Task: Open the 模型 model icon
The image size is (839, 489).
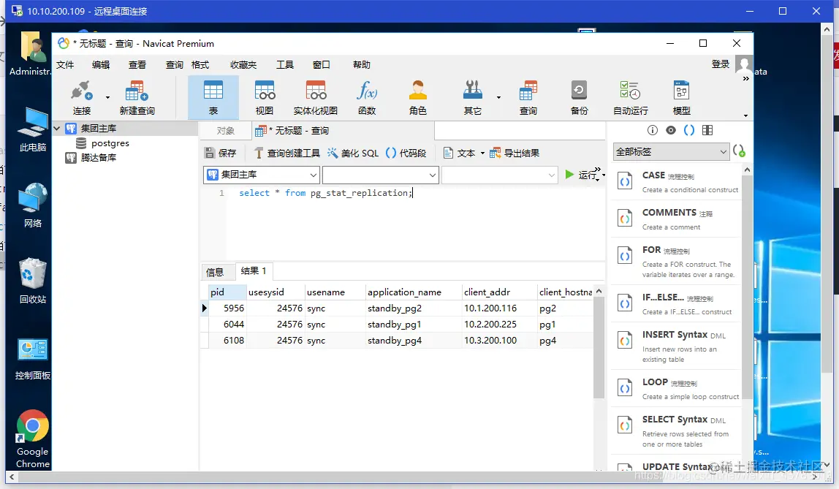Action: coord(681,97)
